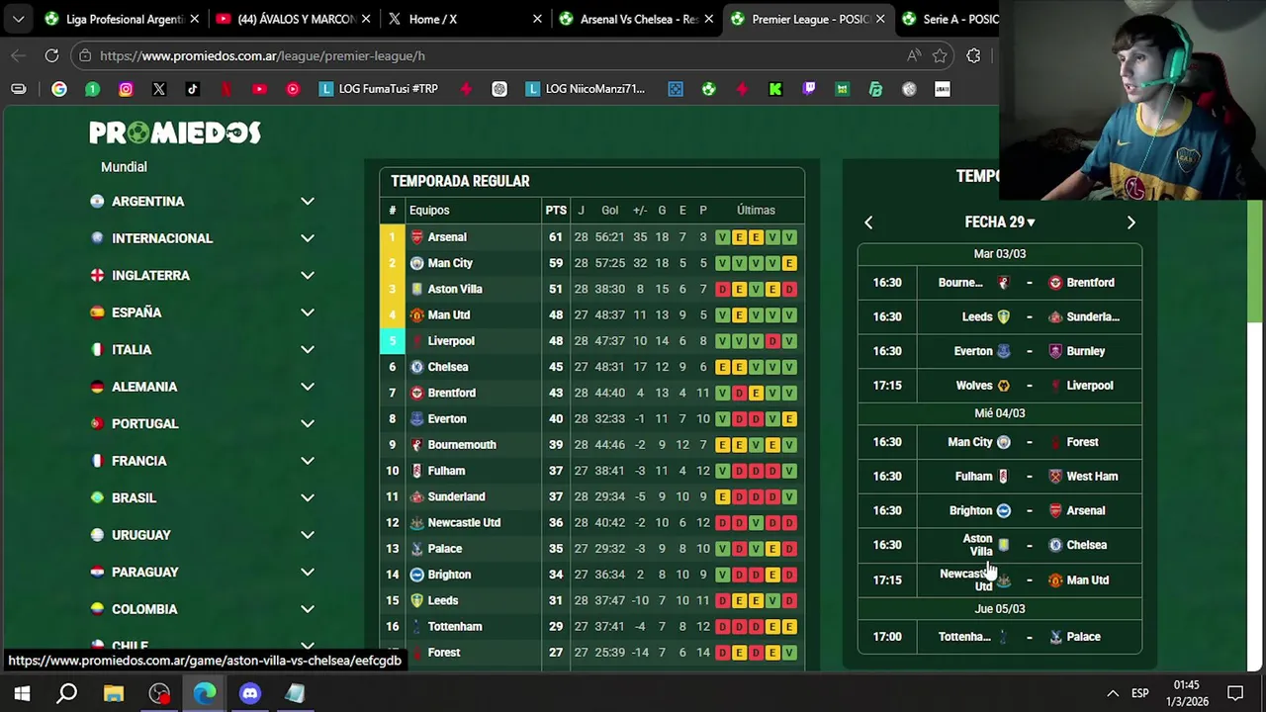Go to next matchday arrow
Viewport: 1266px width, 712px height.
point(1131,222)
